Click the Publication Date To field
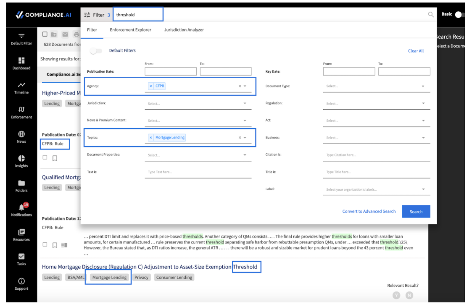The image size is (472, 307). [226, 71]
